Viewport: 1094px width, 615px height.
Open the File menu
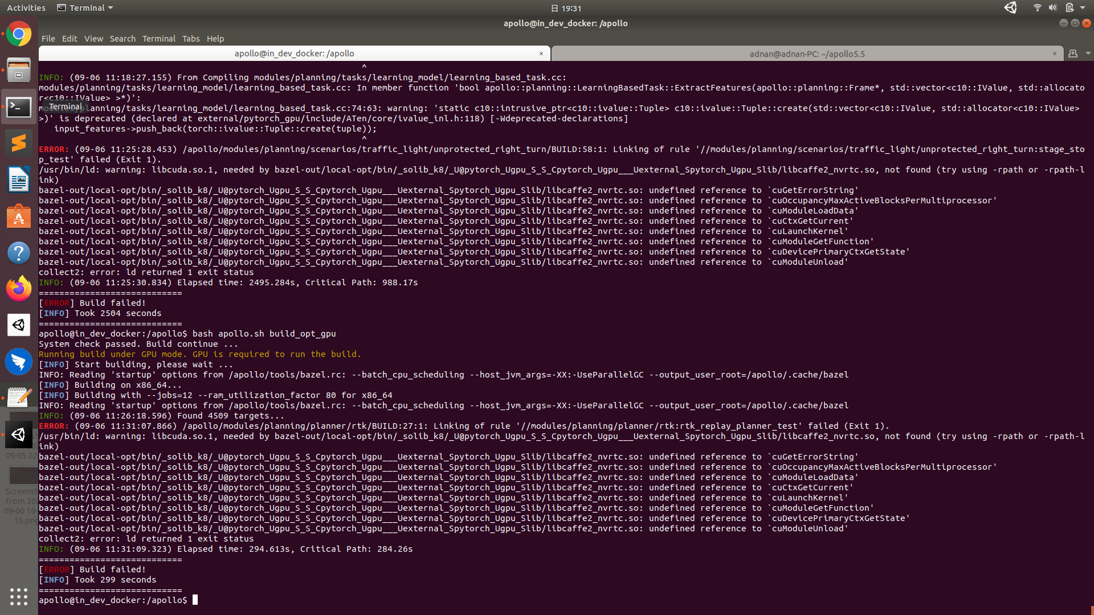[x=48, y=39]
